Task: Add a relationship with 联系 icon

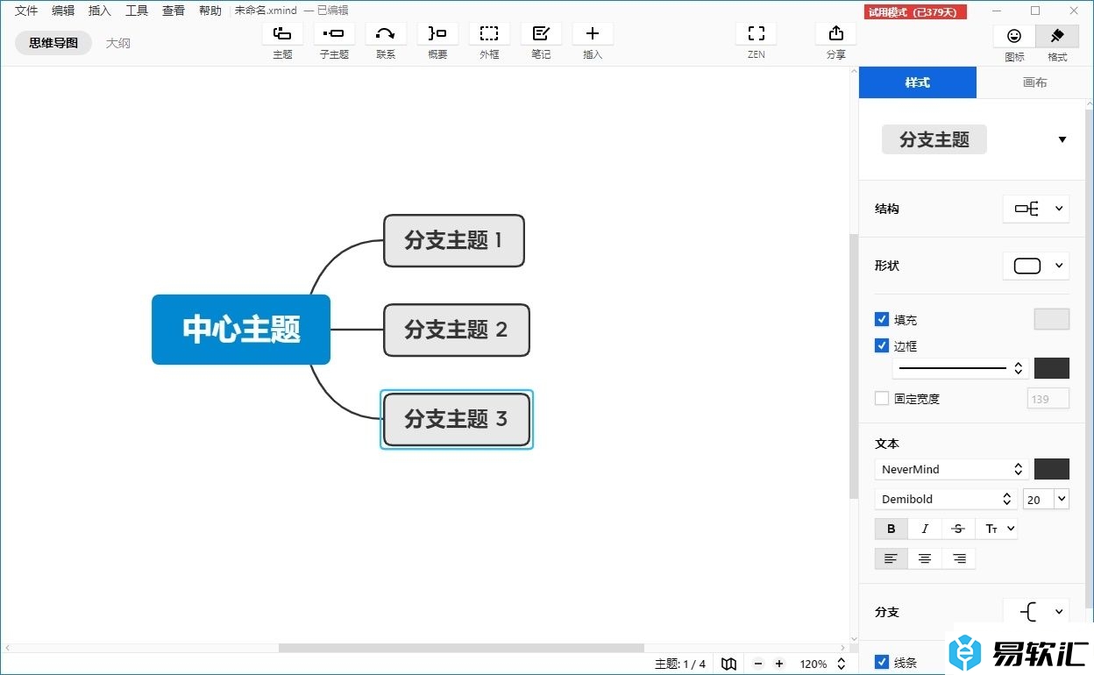Action: pos(386,34)
